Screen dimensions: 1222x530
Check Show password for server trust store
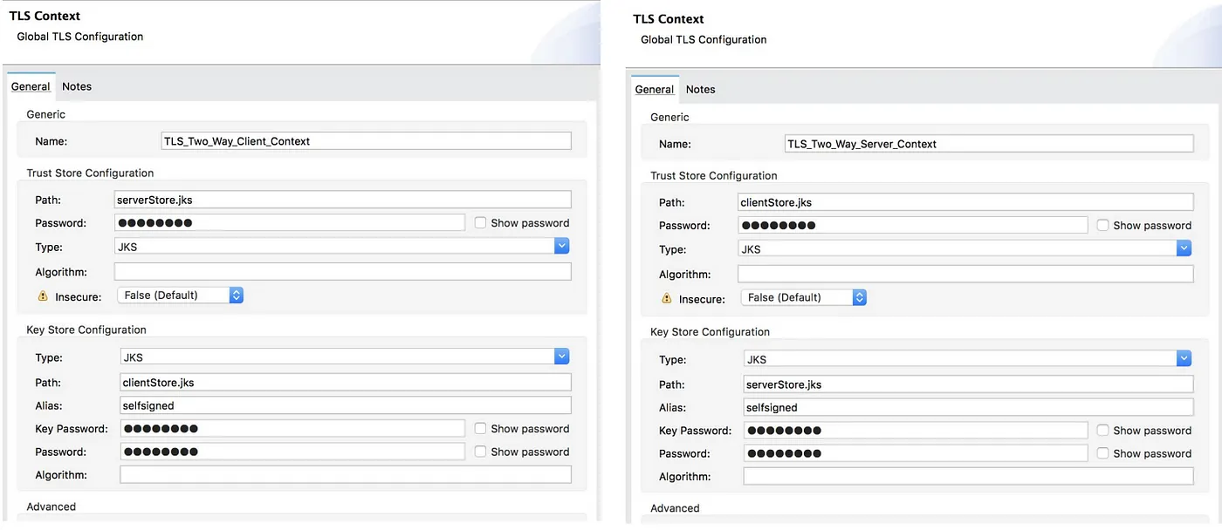click(1103, 224)
